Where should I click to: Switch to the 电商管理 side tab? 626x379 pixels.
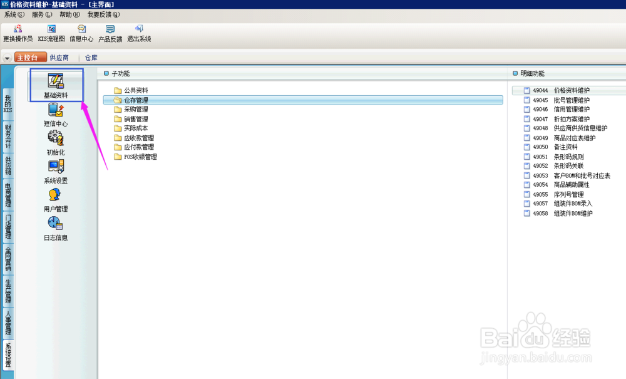[x=8, y=194]
